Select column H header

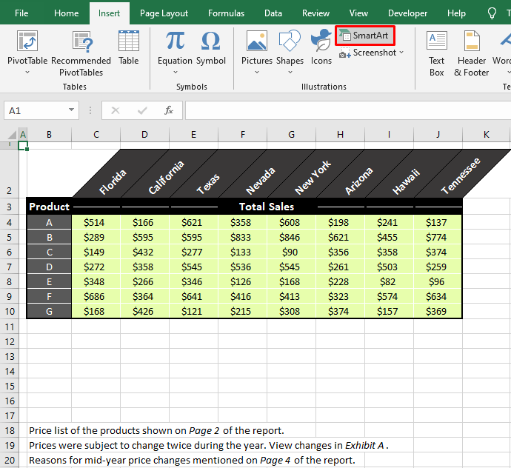click(x=340, y=135)
